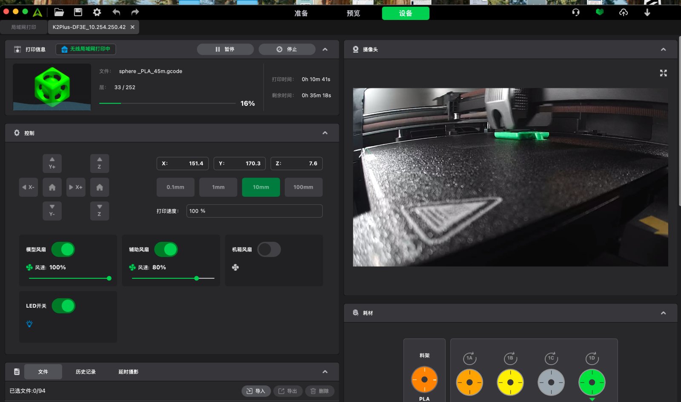Image resolution: width=681 pixels, height=402 pixels.
Task: Click 删除 delete button
Action: 320,391
